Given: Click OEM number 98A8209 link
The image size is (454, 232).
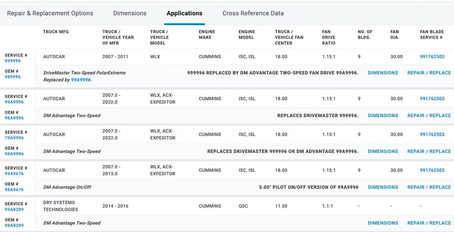Looking at the screenshot, I should point(14,226).
